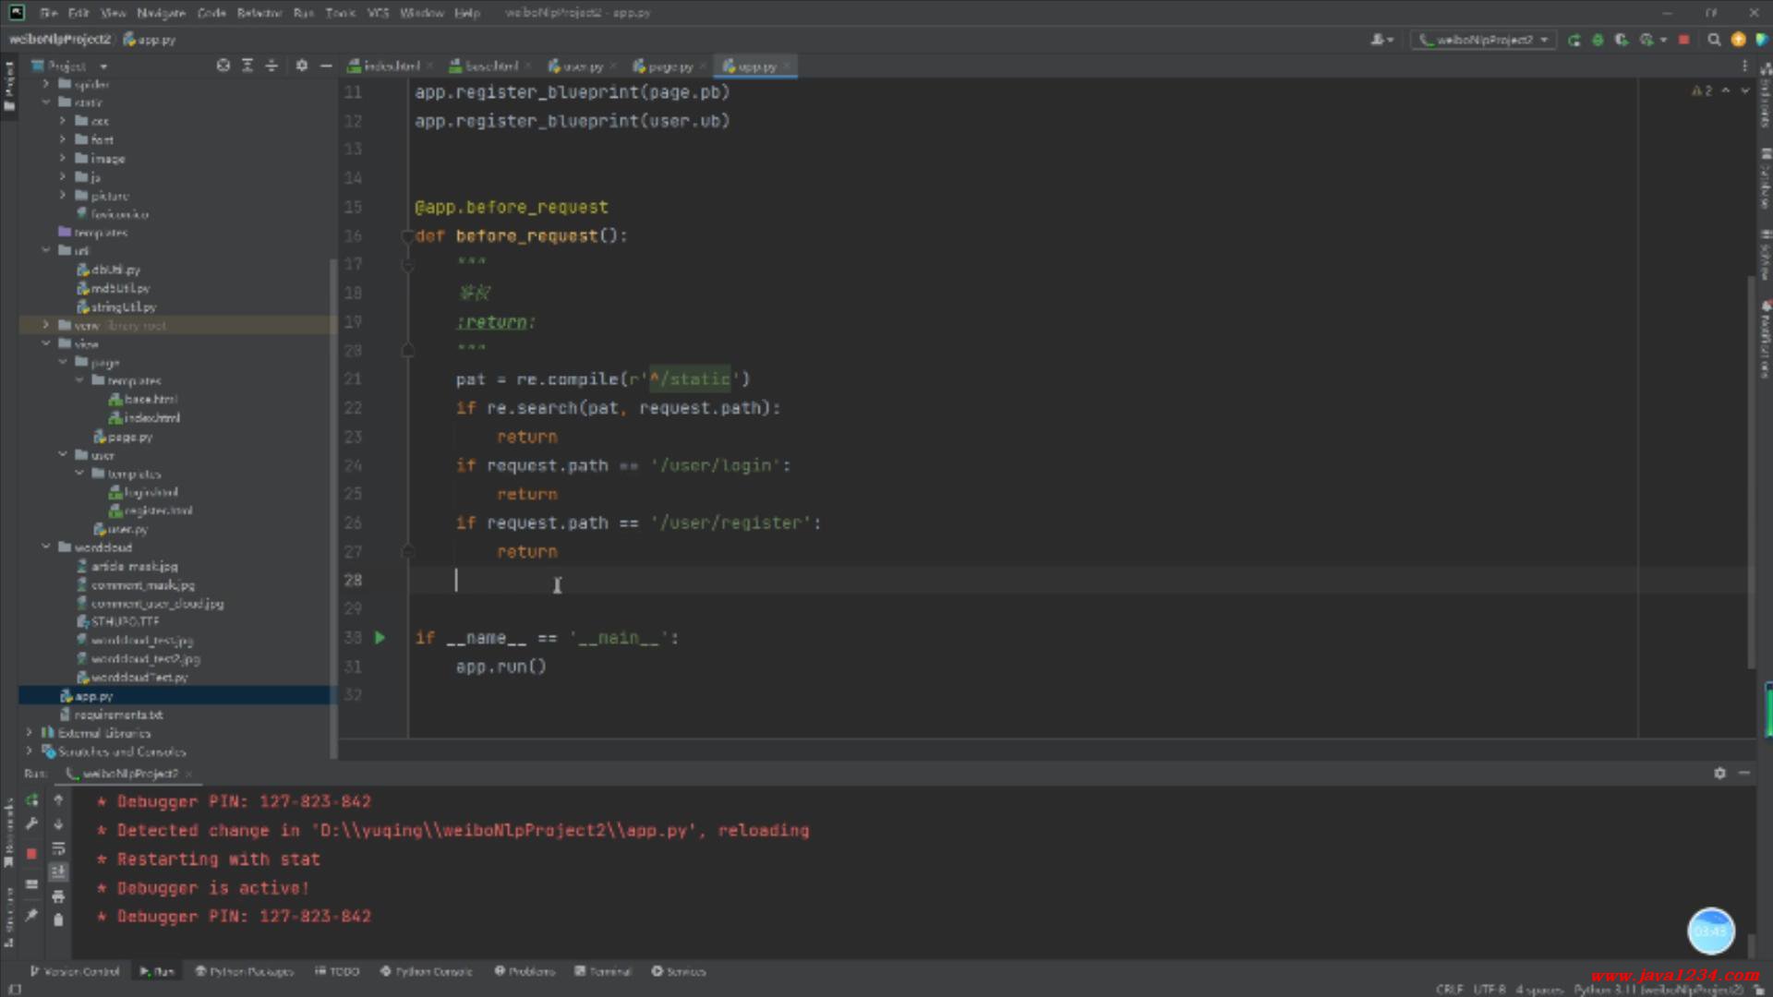Toggle Pin Tab in the Run panel

point(31,915)
